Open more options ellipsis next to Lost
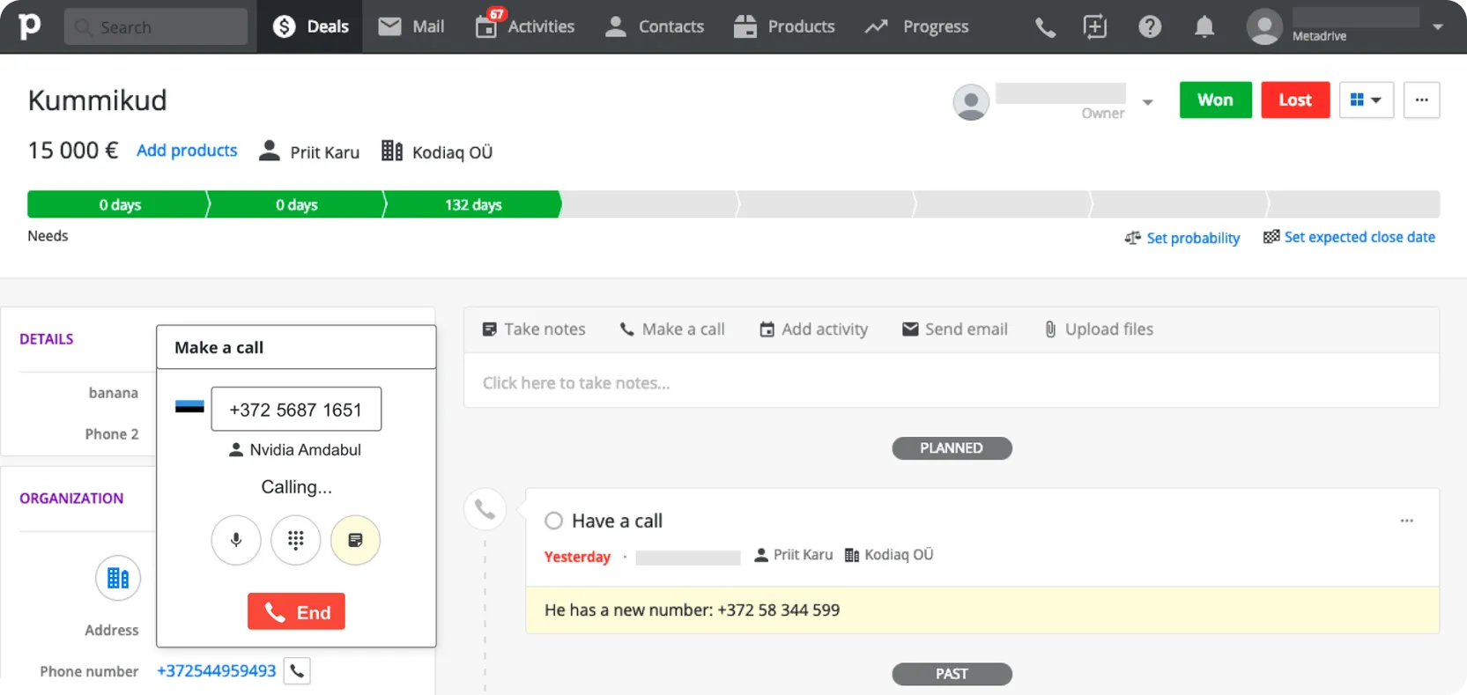 (x=1421, y=100)
